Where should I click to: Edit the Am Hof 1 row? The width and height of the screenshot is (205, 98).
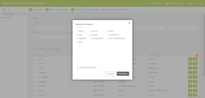(x=190, y=64)
